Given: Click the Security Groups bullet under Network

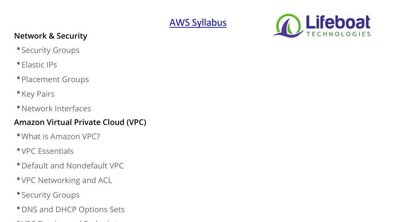Looking at the screenshot, I should (51, 50).
